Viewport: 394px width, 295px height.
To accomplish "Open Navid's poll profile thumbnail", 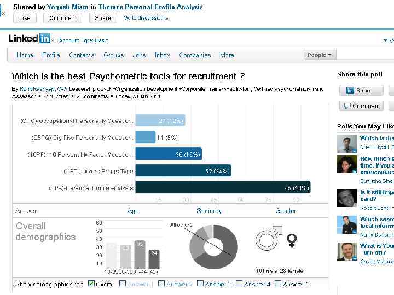I will (347, 225).
